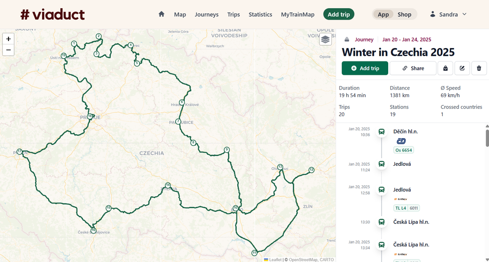Switch to the Shop toggle option

(x=404, y=14)
